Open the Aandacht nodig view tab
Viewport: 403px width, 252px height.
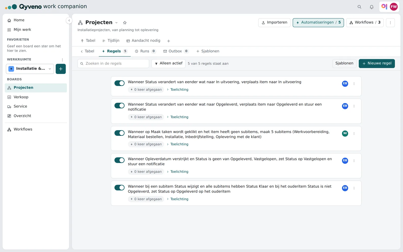pyautogui.click(x=143, y=41)
